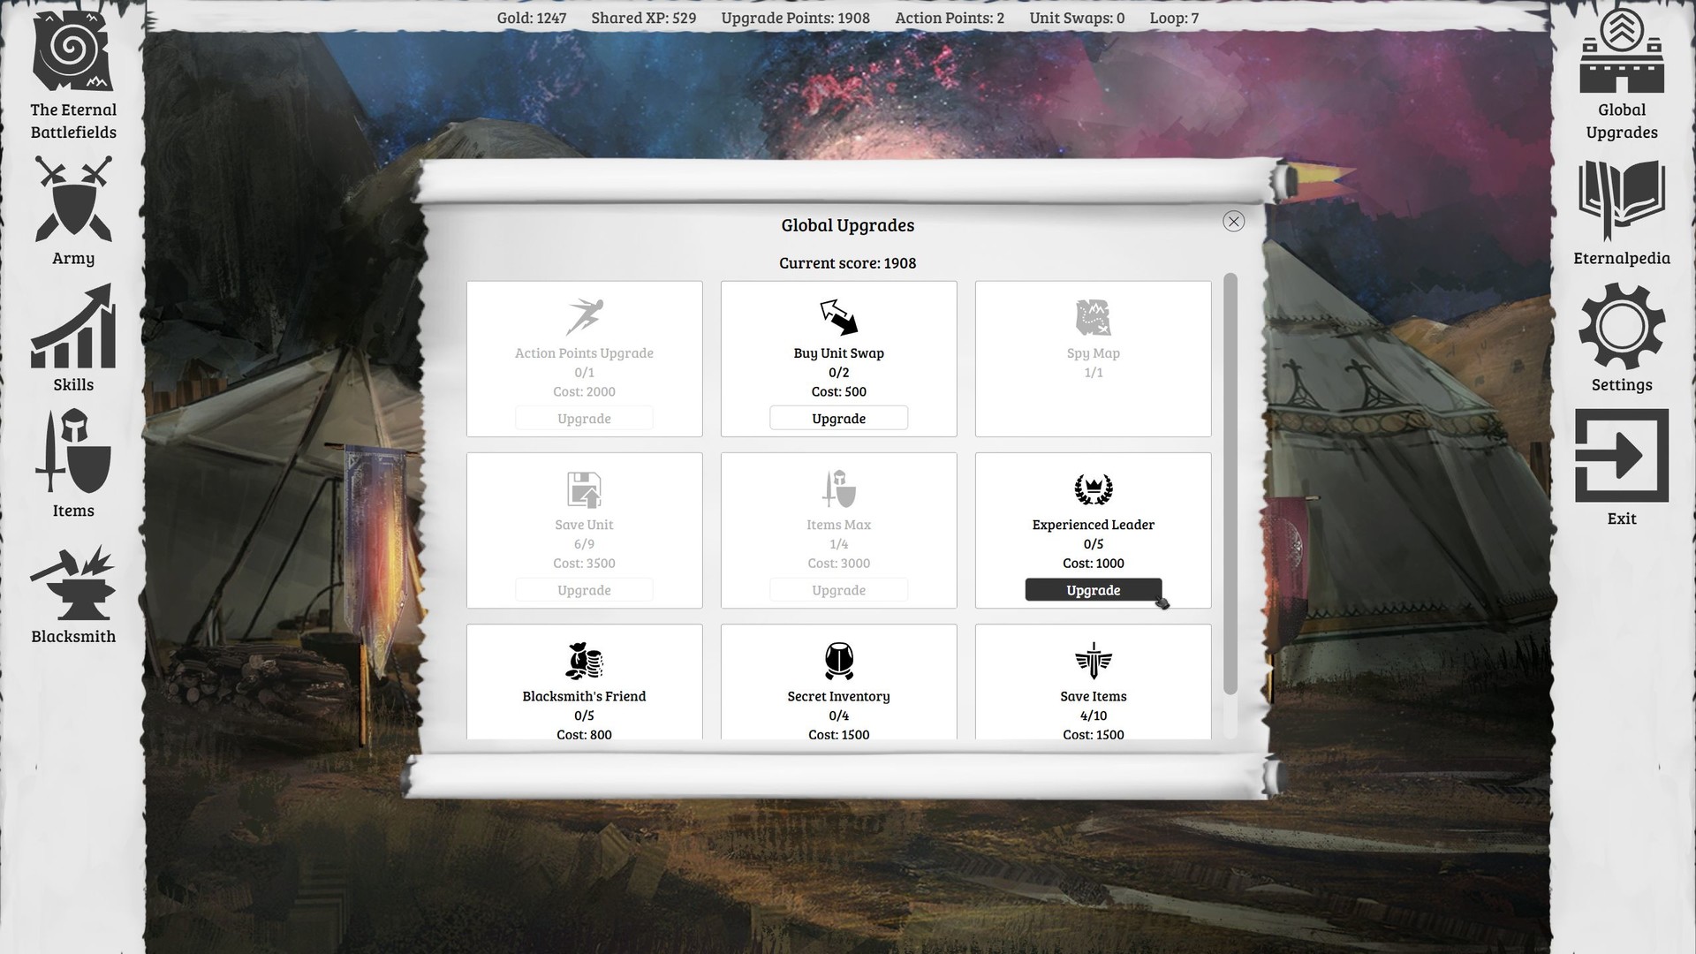Select the Buy Unit Swap arrow icon
1696x954 pixels.
pos(837,316)
